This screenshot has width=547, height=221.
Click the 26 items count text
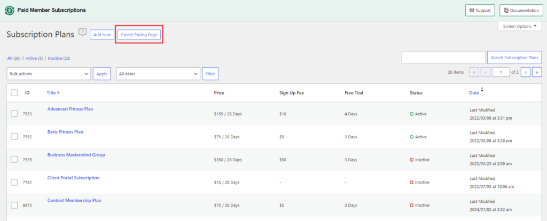456,72
